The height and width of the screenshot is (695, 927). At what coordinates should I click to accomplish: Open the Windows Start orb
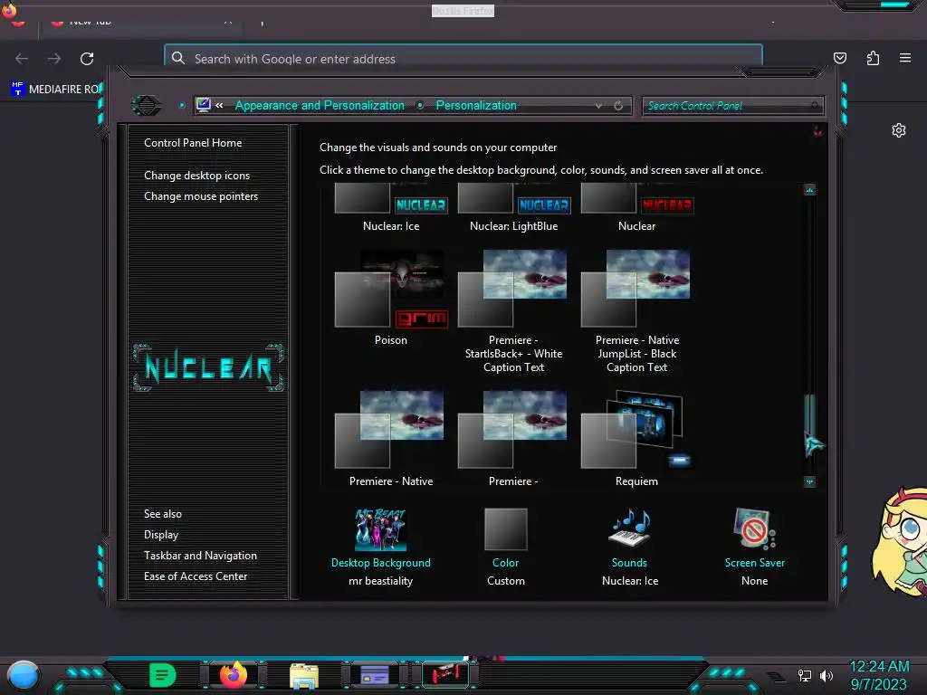[x=23, y=675]
